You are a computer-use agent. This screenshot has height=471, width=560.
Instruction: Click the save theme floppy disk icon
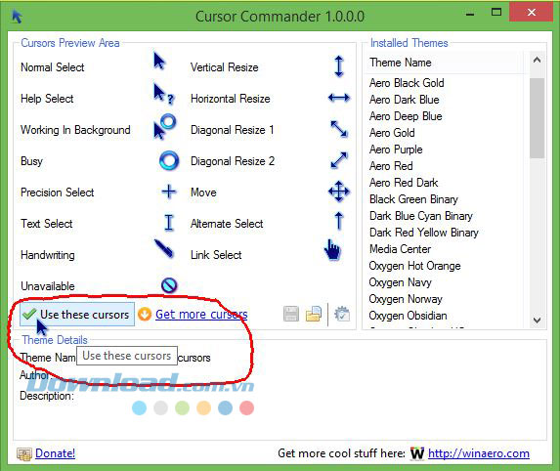291,315
